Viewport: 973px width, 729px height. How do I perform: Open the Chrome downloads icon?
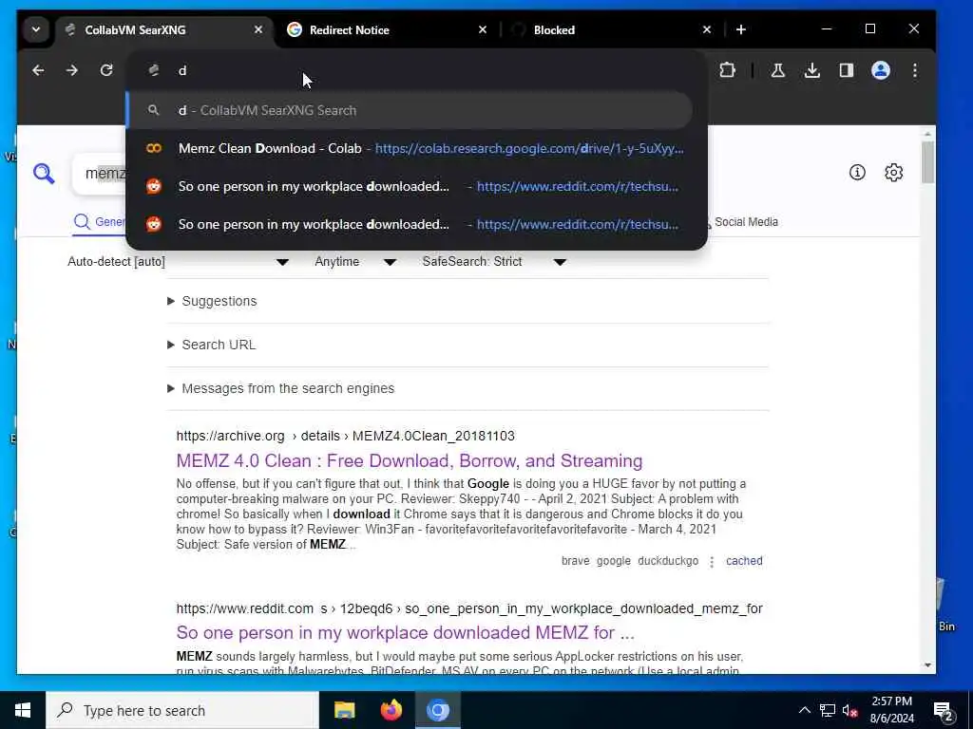812,70
